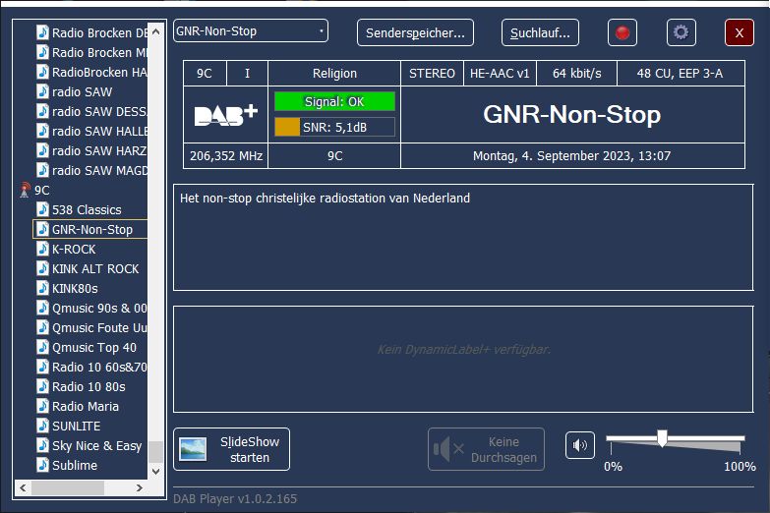Click the vertical scrollbar thumb
The image size is (770, 513).
pos(155,452)
